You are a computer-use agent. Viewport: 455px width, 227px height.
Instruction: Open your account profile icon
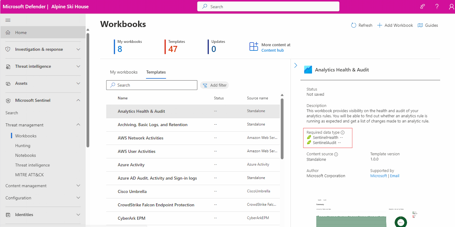click(451, 6)
